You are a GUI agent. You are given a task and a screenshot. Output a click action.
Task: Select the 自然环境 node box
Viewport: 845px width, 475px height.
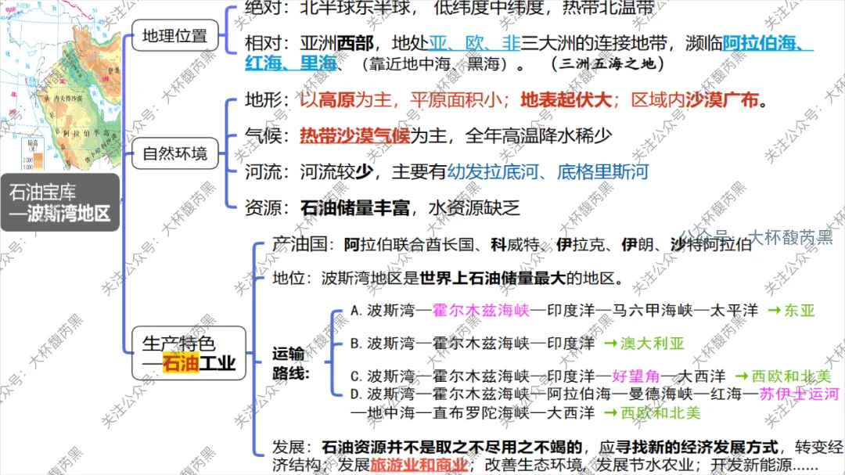coord(175,153)
